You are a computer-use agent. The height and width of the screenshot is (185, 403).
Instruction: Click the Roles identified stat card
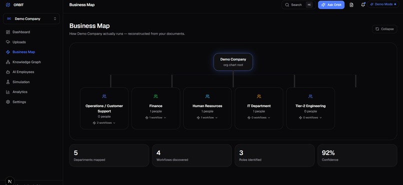click(274, 155)
